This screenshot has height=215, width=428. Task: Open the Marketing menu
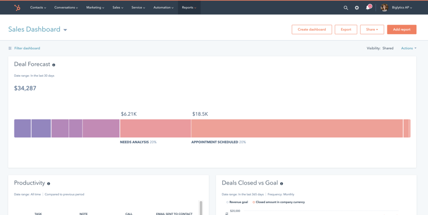tap(95, 8)
